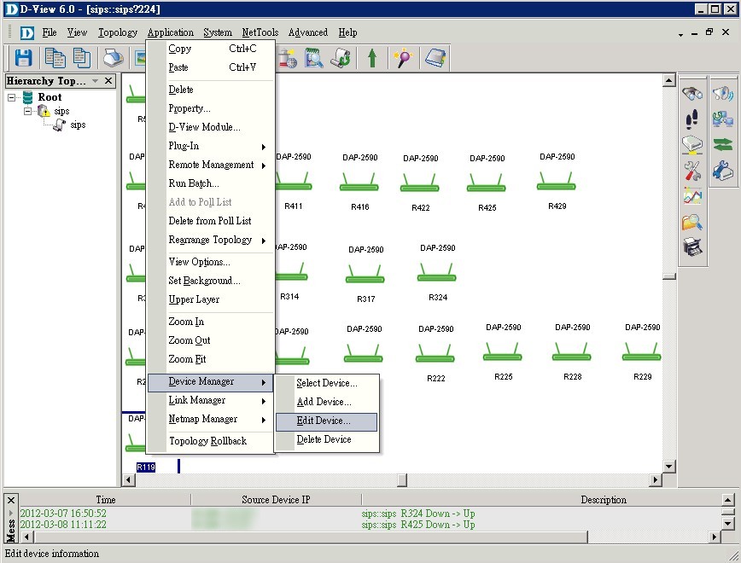Click the topology vertical scrollbar down arrow
The image size is (741, 563).
[668, 467]
